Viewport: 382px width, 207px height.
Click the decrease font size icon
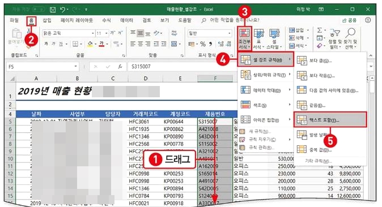[x=120, y=33]
